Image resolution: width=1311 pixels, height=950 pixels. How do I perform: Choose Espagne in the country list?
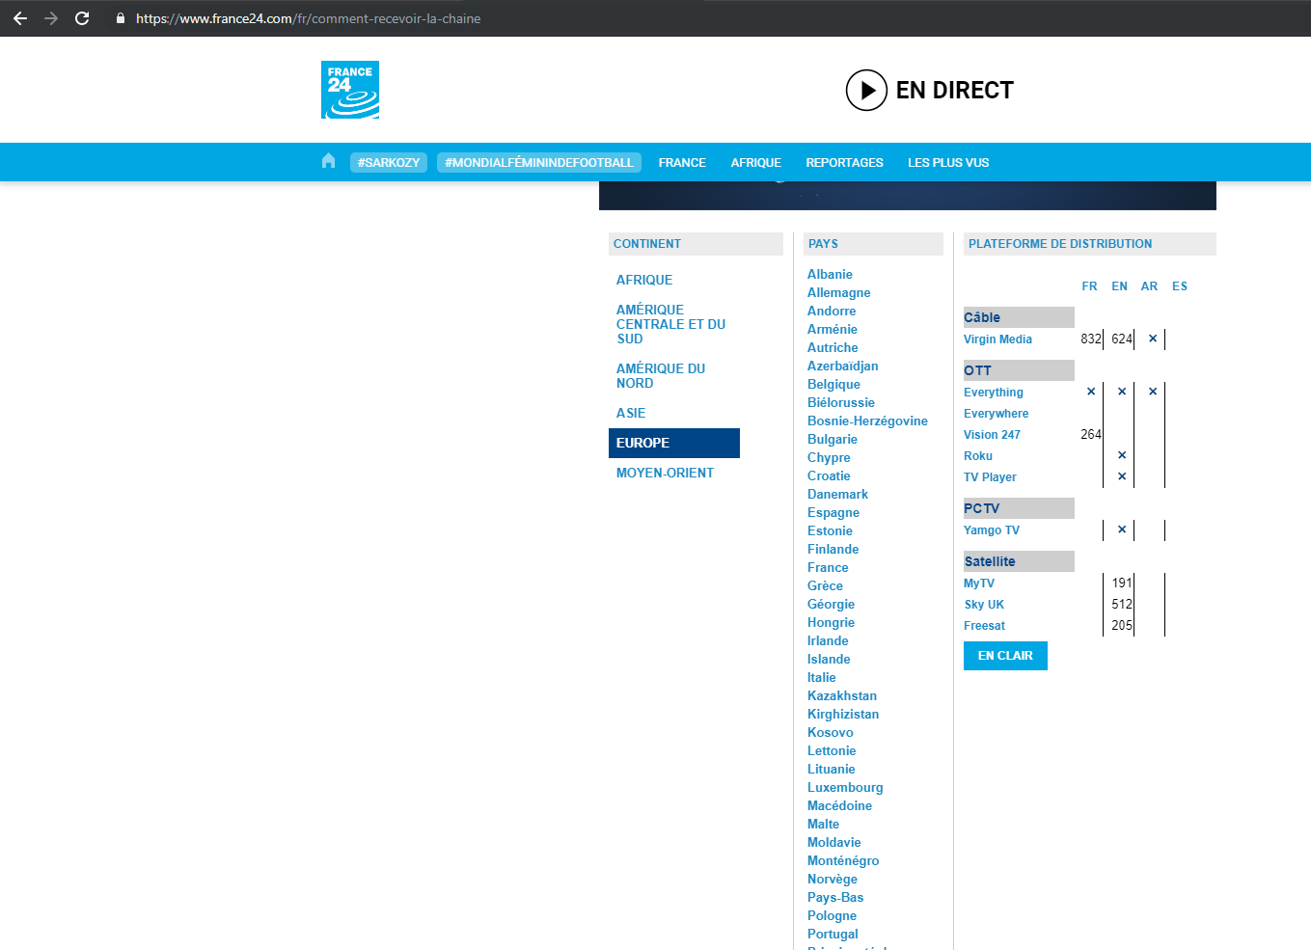[x=833, y=512]
